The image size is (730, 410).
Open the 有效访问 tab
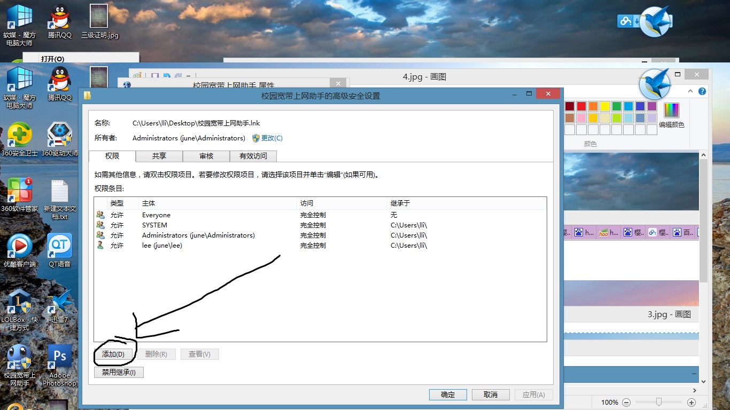[253, 156]
